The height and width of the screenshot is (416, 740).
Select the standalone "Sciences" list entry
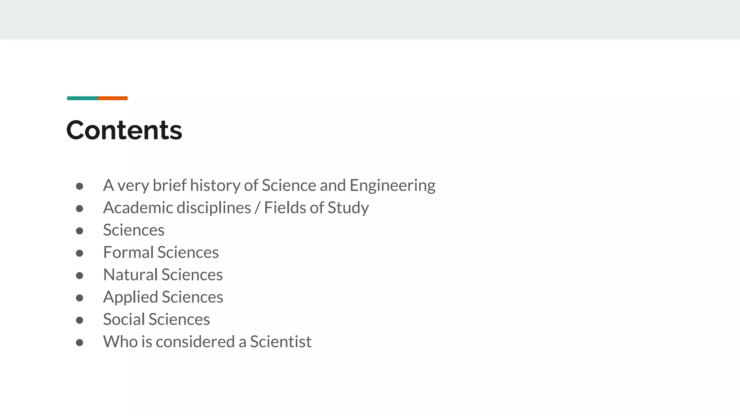[x=133, y=230]
